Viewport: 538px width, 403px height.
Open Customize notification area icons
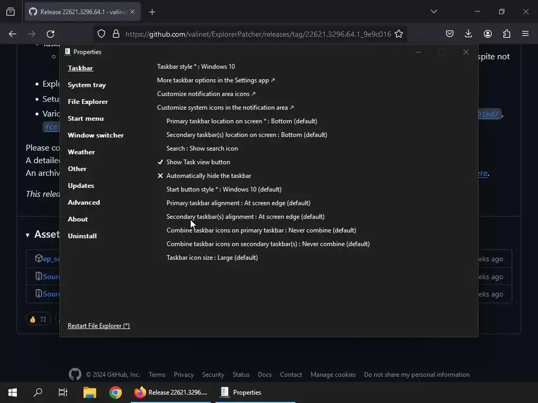pos(206,94)
